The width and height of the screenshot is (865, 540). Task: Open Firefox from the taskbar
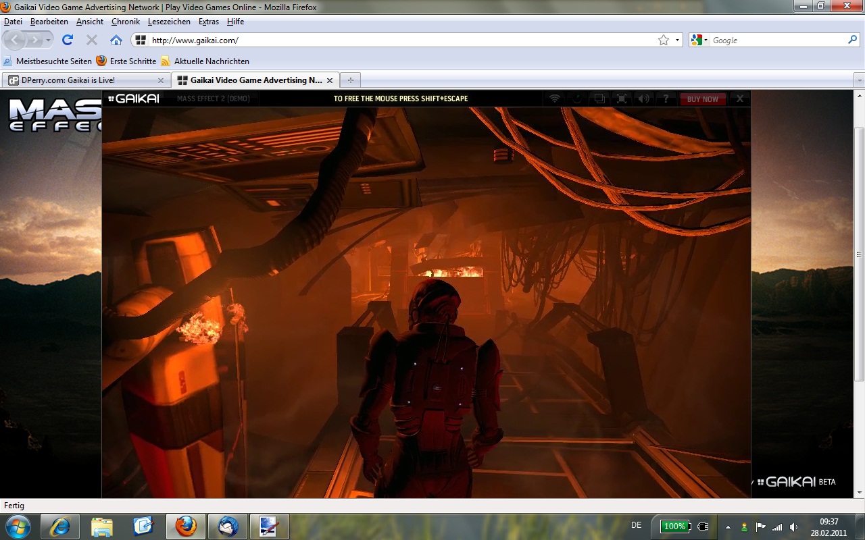186,526
